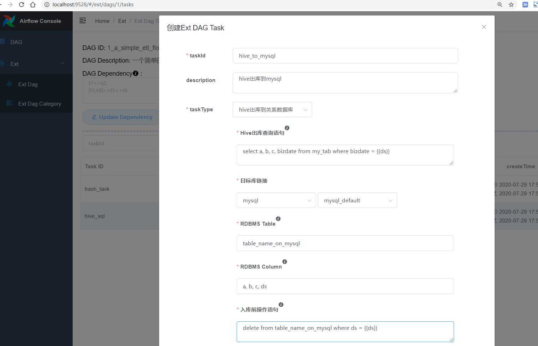Open the taskType dropdown
The width and height of the screenshot is (538, 346).
point(272,109)
